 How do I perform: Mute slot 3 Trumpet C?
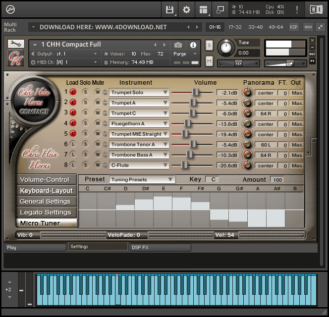[x=98, y=112]
